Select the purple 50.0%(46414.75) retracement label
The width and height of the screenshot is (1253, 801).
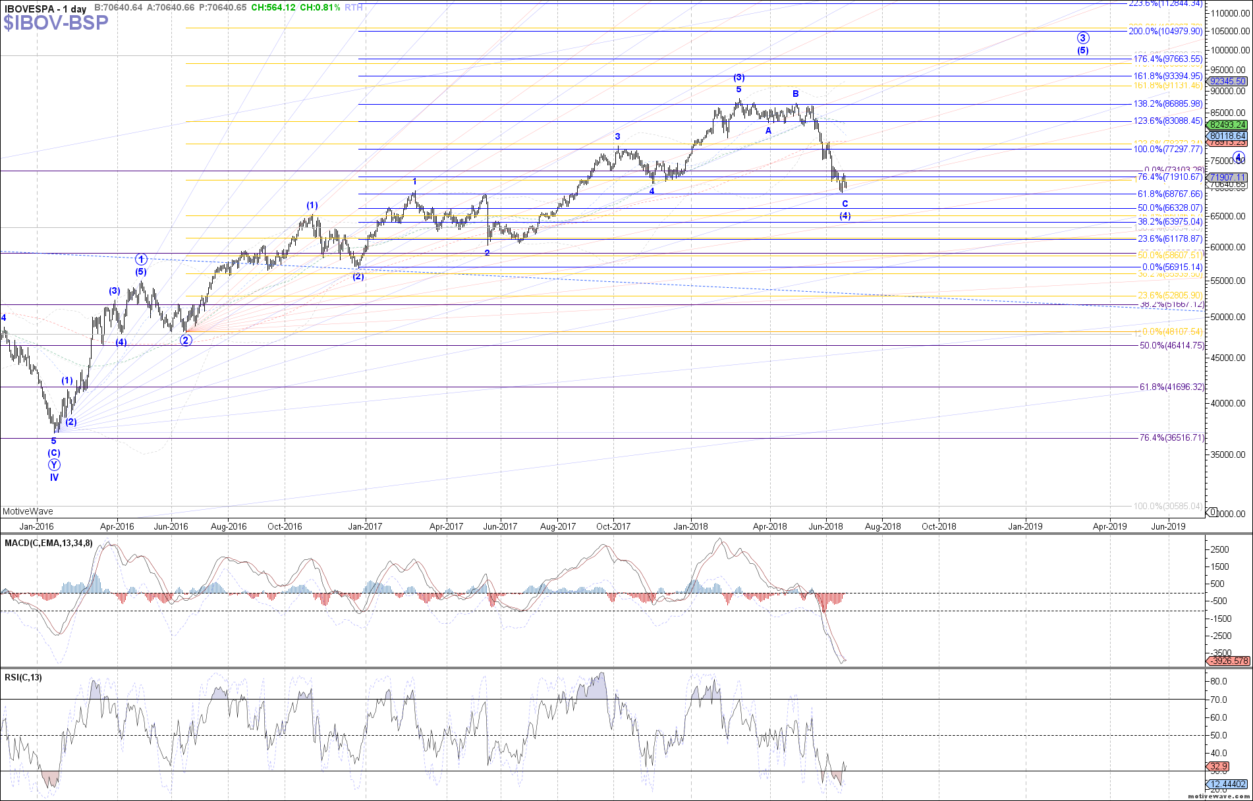(1171, 345)
